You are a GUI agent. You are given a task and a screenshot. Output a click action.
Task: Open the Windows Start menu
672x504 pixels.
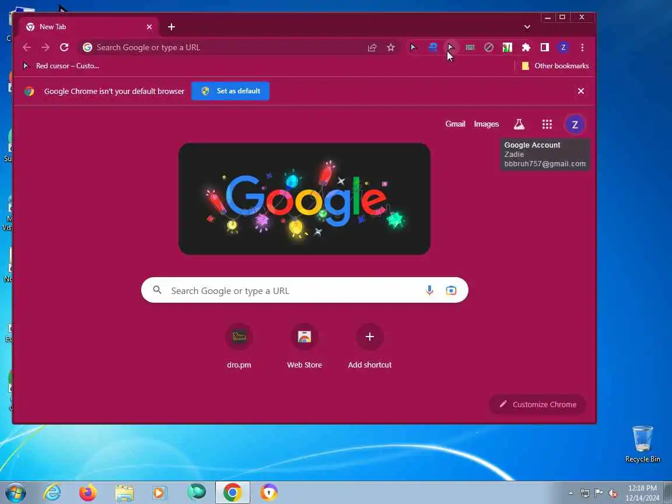(x=15, y=492)
